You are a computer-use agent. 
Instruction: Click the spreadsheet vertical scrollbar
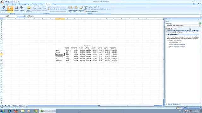point(164,62)
